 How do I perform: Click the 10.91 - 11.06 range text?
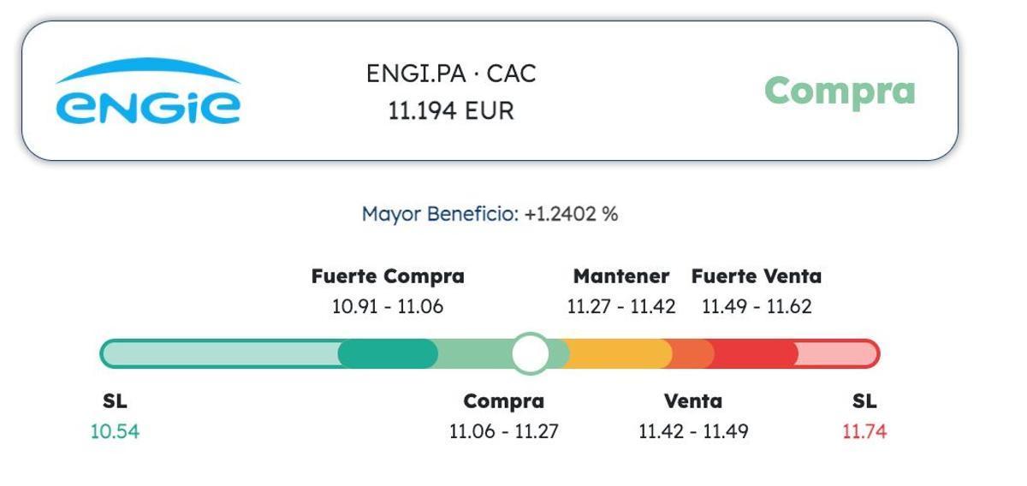coord(388,306)
